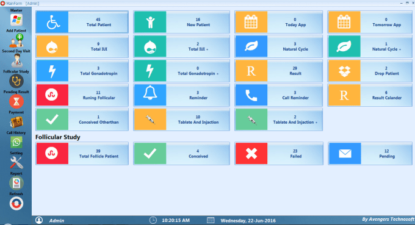Open Pending Result hourglass icon
This screenshot has height=225, width=415.
pyautogui.click(x=16, y=102)
